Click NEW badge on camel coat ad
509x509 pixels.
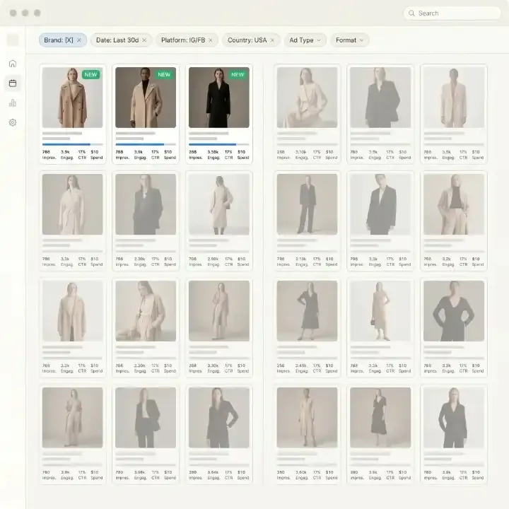point(90,75)
